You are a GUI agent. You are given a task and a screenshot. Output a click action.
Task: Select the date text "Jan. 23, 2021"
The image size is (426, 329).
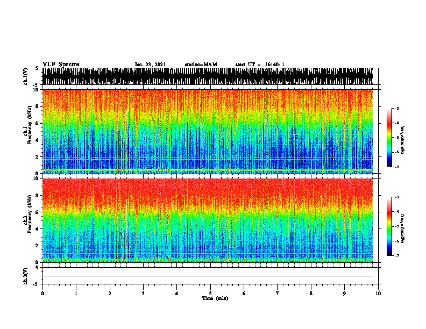[x=150, y=65]
